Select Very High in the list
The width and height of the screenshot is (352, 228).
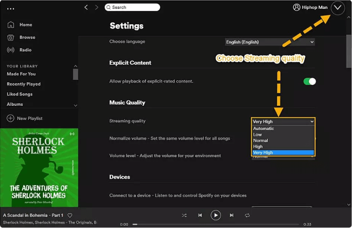(x=283, y=152)
